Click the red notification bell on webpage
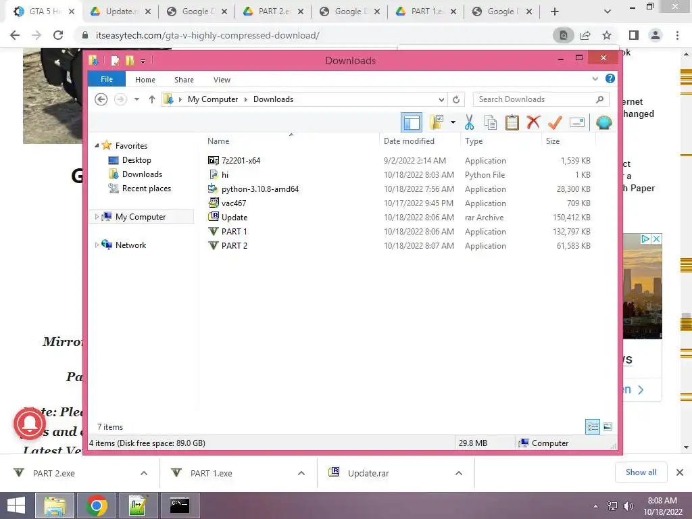 pyautogui.click(x=30, y=424)
